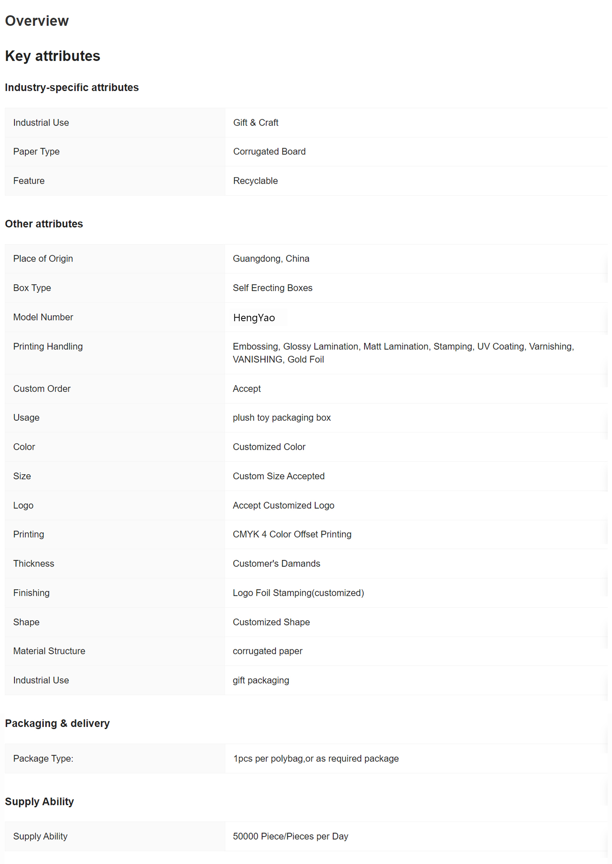This screenshot has height=864, width=612.
Task: Click the Printing Handling row label
Action: (48, 346)
